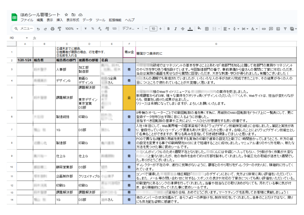Select column G header
This screenshot has width=304, height=215.
[x=216, y=44]
